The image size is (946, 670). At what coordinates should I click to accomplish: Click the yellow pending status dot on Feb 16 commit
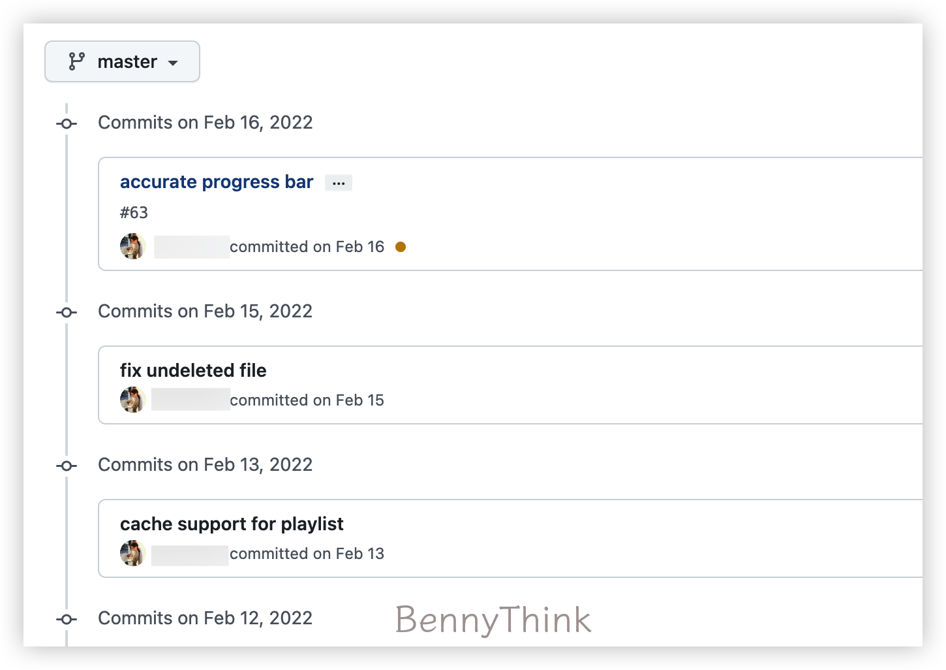pos(401,247)
